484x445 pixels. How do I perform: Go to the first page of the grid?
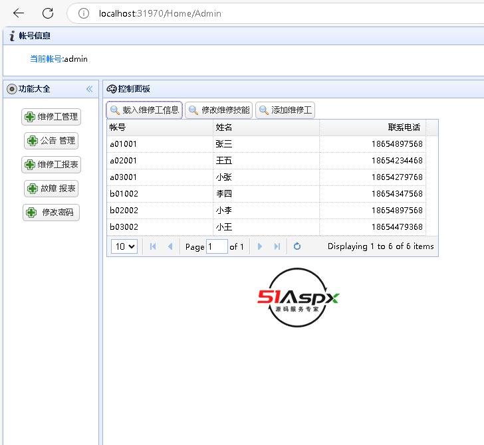tap(153, 246)
